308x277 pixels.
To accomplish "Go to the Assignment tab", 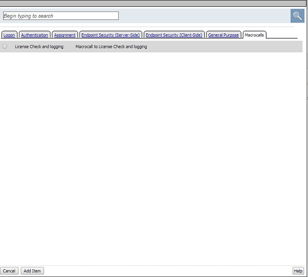I will [x=65, y=35].
